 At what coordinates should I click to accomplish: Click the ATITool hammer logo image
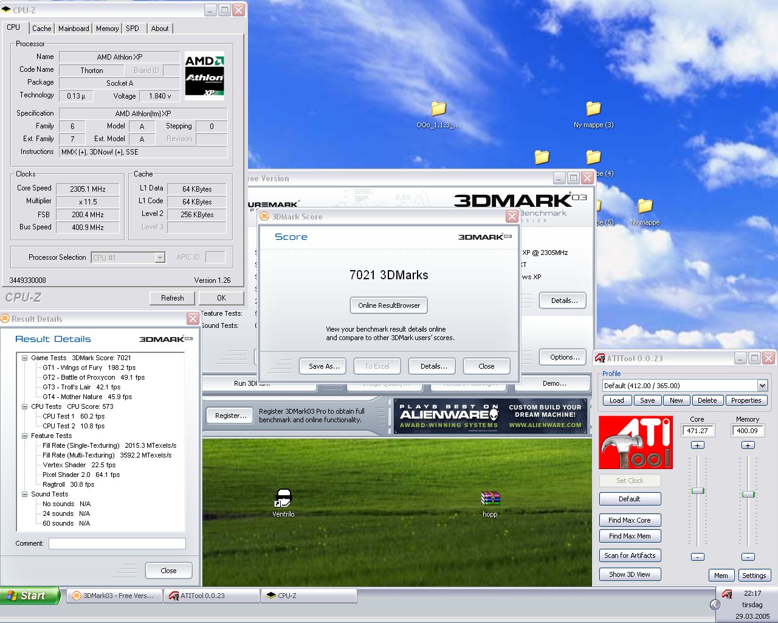636,442
